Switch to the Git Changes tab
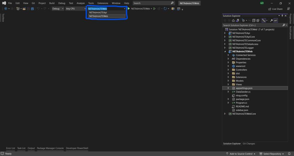 [249, 144]
